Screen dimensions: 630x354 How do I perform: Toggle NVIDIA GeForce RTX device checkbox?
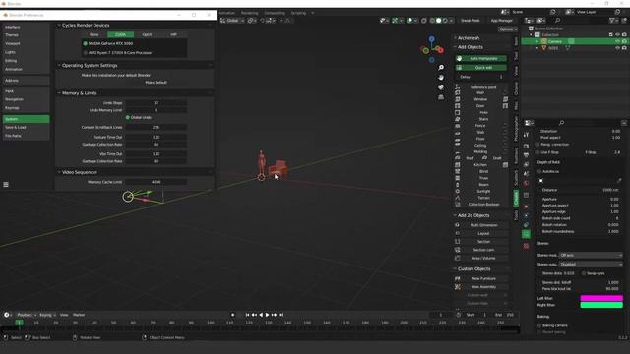point(86,43)
